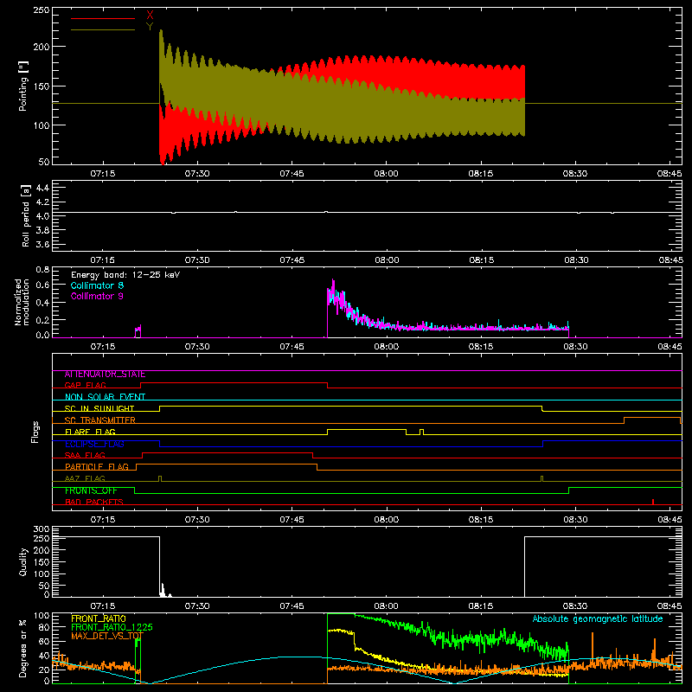Viewport: 692px width, 692px height.
Task: Click the GAP_FLAG label
Action: pos(86,386)
